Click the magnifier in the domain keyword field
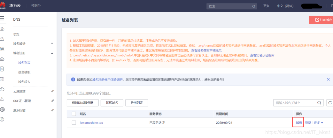333x138 pixels. (319, 103)
